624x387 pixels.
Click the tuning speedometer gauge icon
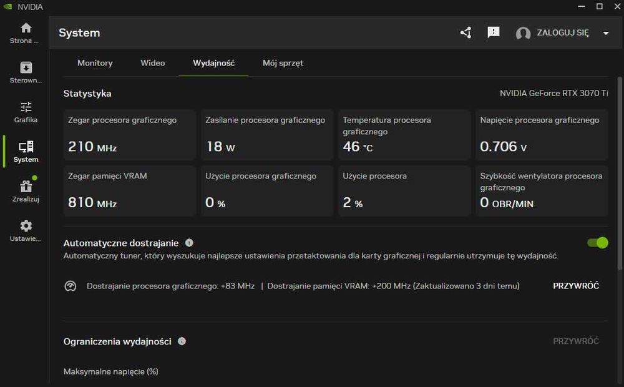(71, 286)
